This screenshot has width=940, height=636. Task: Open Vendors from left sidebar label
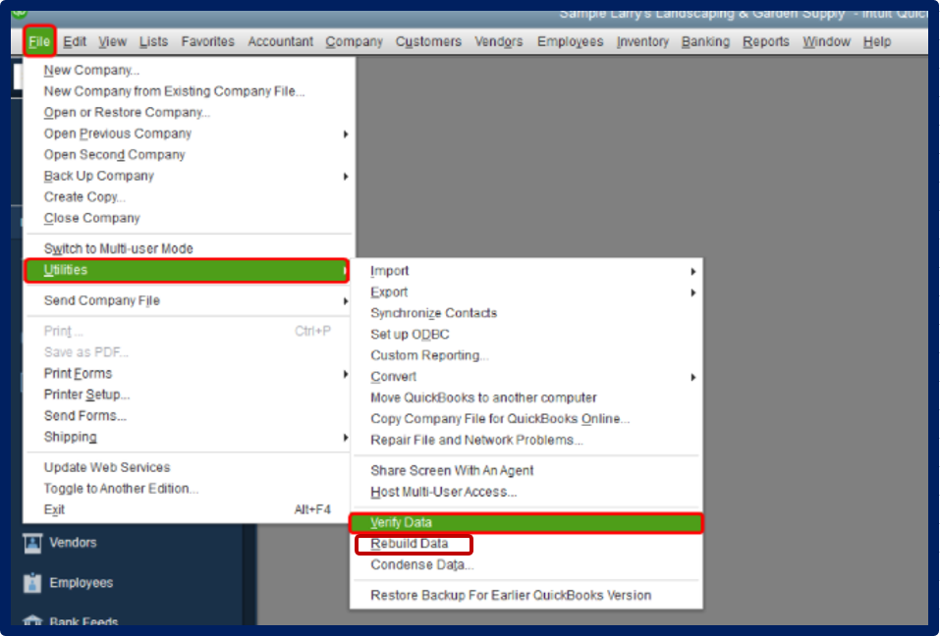click(x=73, y=543)
